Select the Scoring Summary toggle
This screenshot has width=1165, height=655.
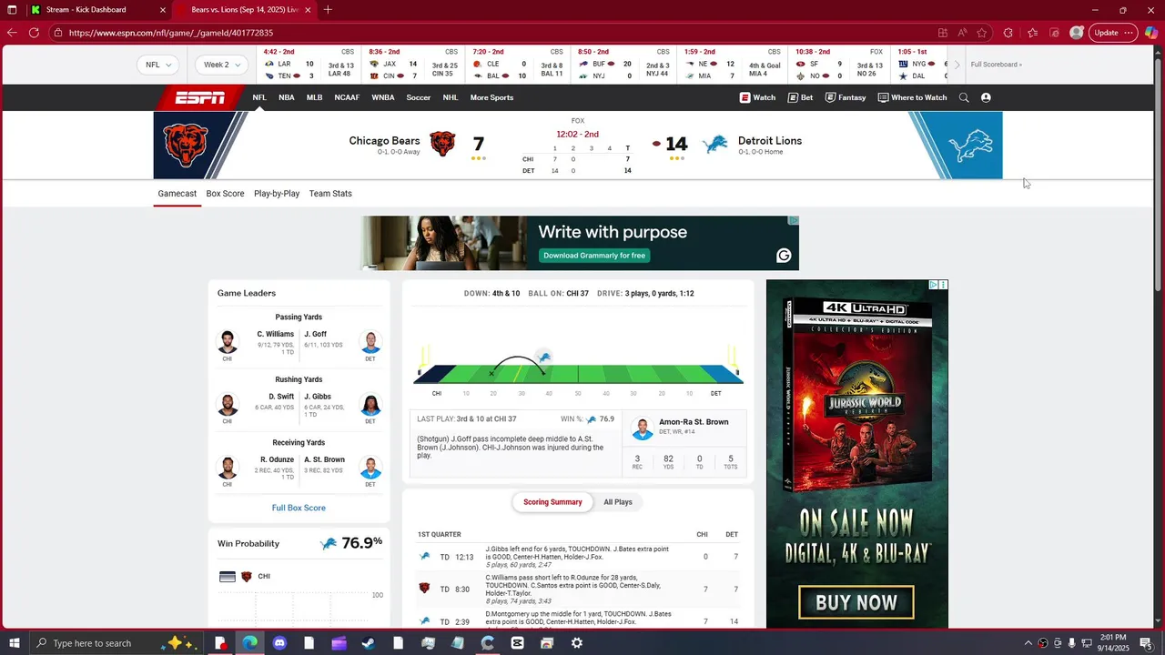pos(552,502)
